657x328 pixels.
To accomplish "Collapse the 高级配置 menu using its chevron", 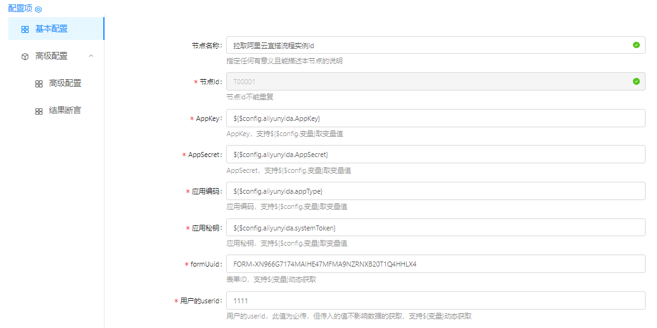I will [91, 56].
